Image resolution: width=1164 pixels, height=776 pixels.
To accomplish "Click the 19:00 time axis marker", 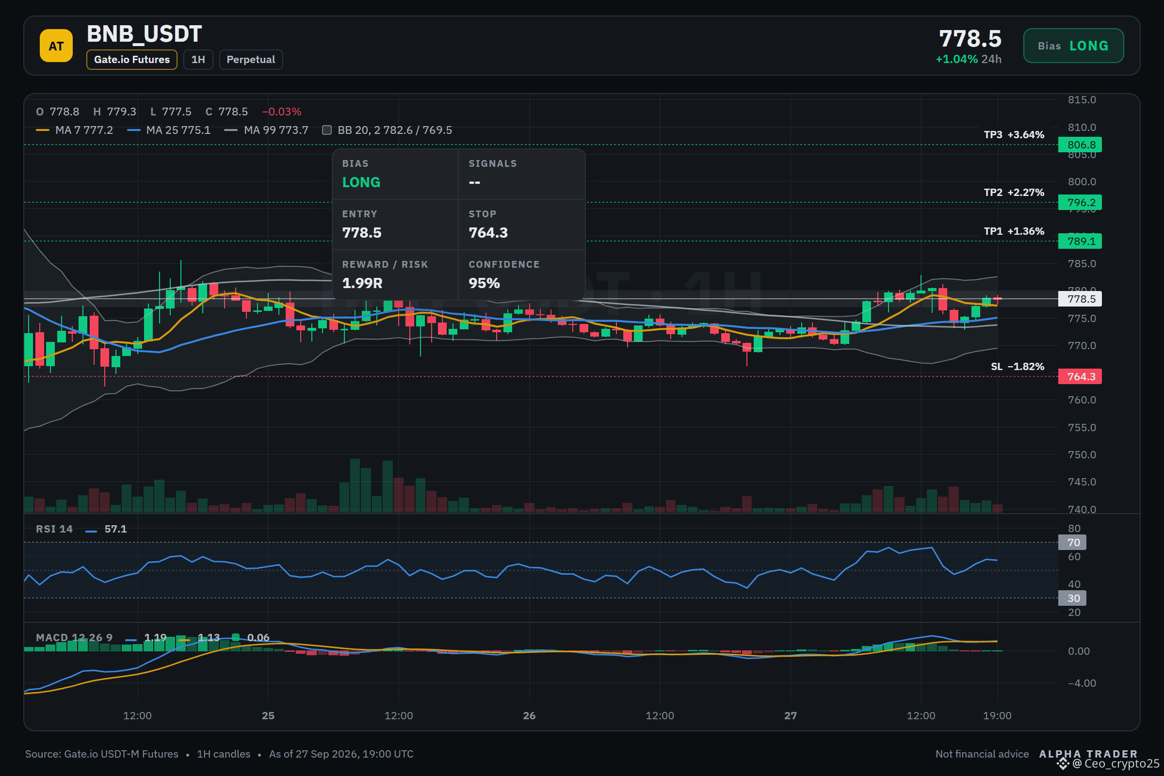I will click(x=997, y=715).
